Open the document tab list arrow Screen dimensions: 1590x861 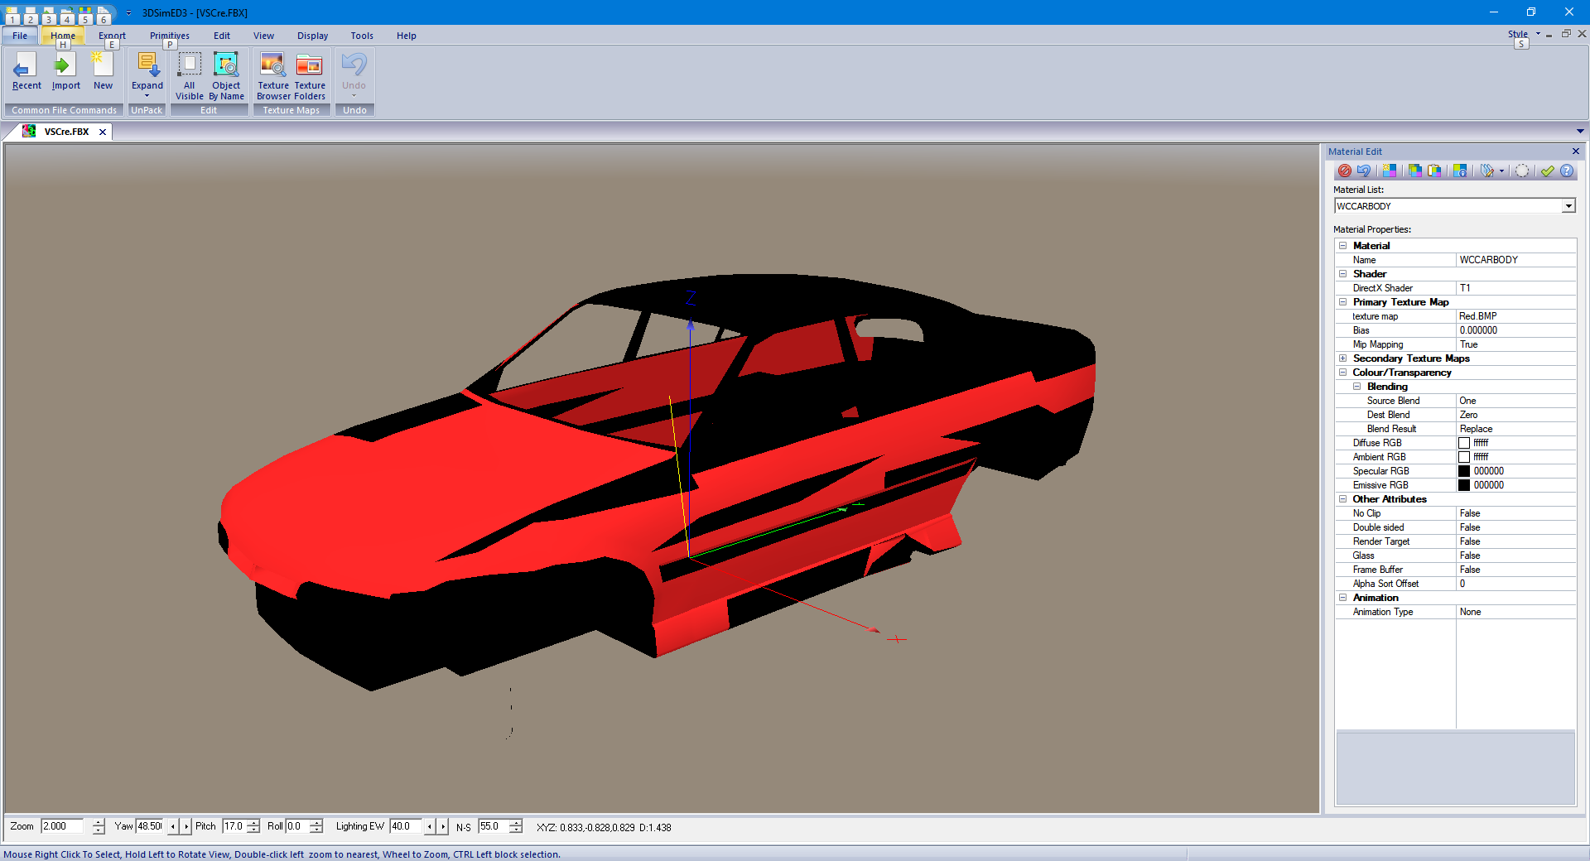1580,132
